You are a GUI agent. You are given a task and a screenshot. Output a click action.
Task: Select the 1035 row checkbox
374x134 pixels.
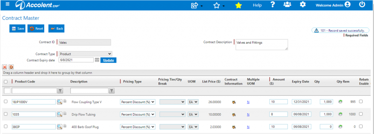point(6,114)
